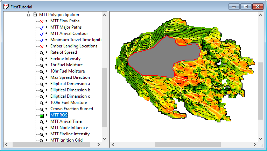Image resolution: width=267 pixels, height=151 pixels.
Task: Click the map view vertical scrollbar thumb
Action: coord(260,91)
